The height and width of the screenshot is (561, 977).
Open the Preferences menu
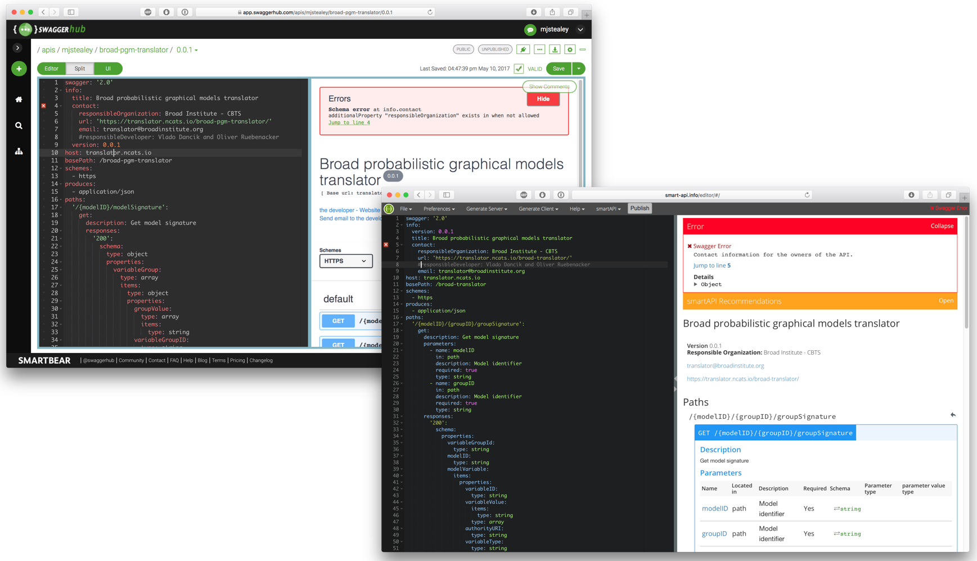(x=439, y=209)
